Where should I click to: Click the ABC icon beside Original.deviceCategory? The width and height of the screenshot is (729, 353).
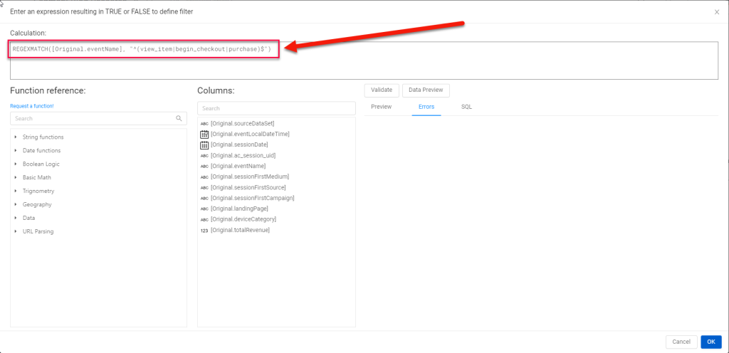[204, 220]
